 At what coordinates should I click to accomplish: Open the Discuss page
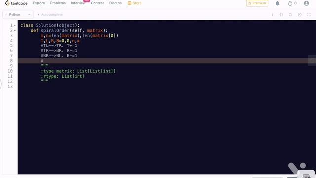[115, 3]
